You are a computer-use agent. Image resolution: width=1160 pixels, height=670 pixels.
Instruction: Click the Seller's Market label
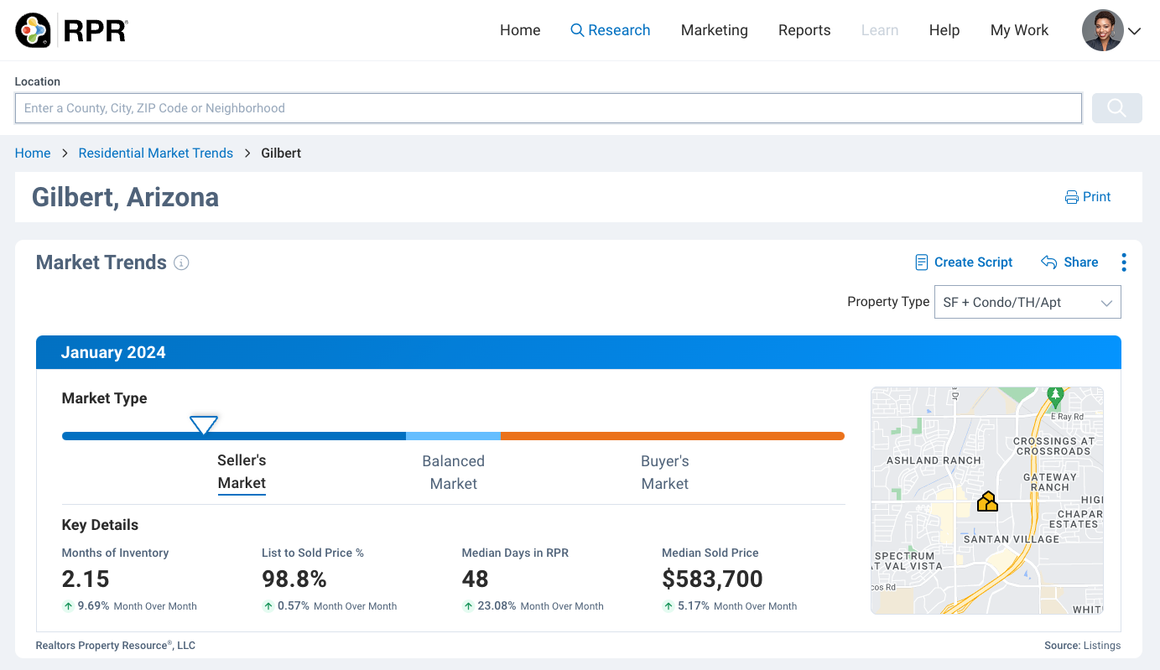[242, 472]
